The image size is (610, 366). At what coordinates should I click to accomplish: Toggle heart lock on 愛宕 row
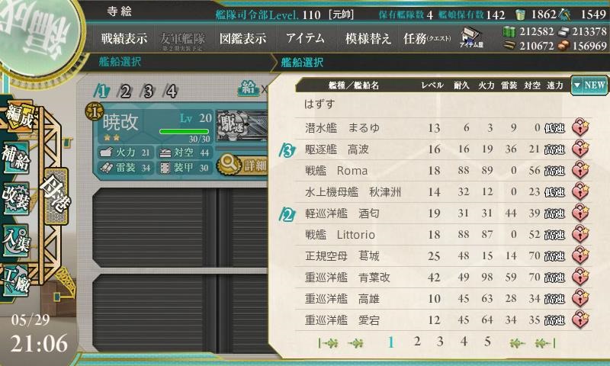[580, 320]
